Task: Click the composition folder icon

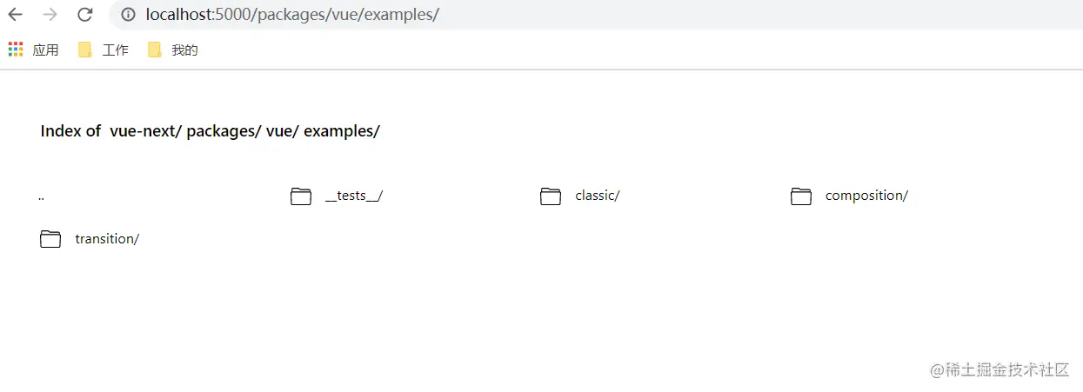Action: click(801, 196)
